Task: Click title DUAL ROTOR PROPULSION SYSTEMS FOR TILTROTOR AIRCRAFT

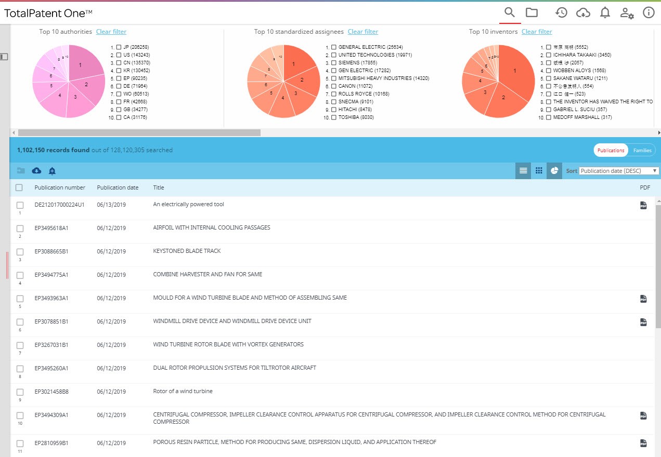Action: 235,368
